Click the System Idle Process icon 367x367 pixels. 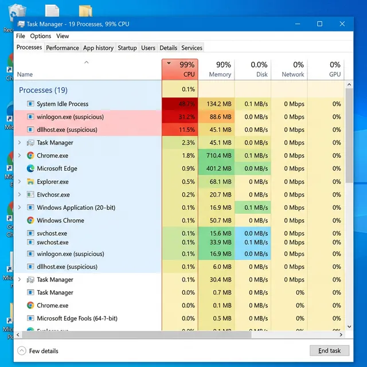(30, 104)
